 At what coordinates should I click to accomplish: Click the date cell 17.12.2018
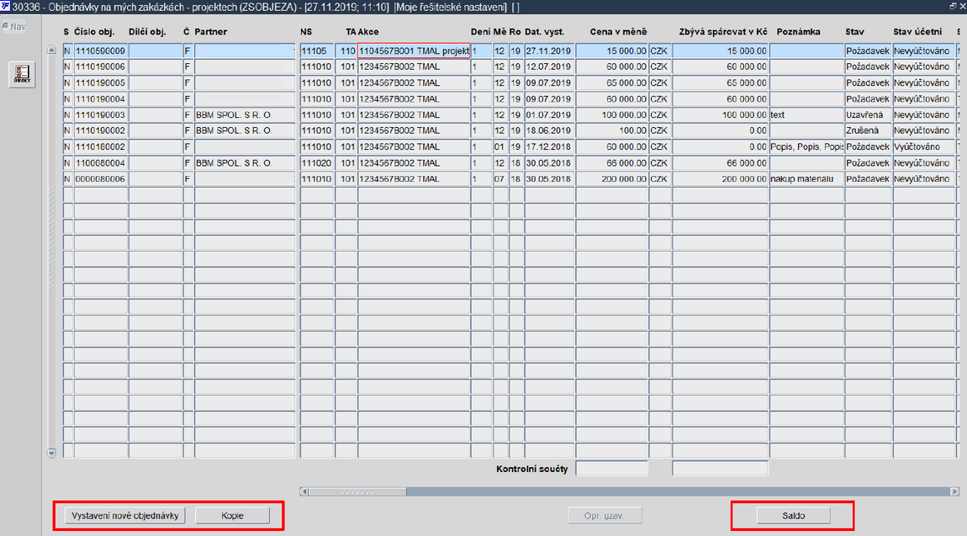click(x=549, y=146)
